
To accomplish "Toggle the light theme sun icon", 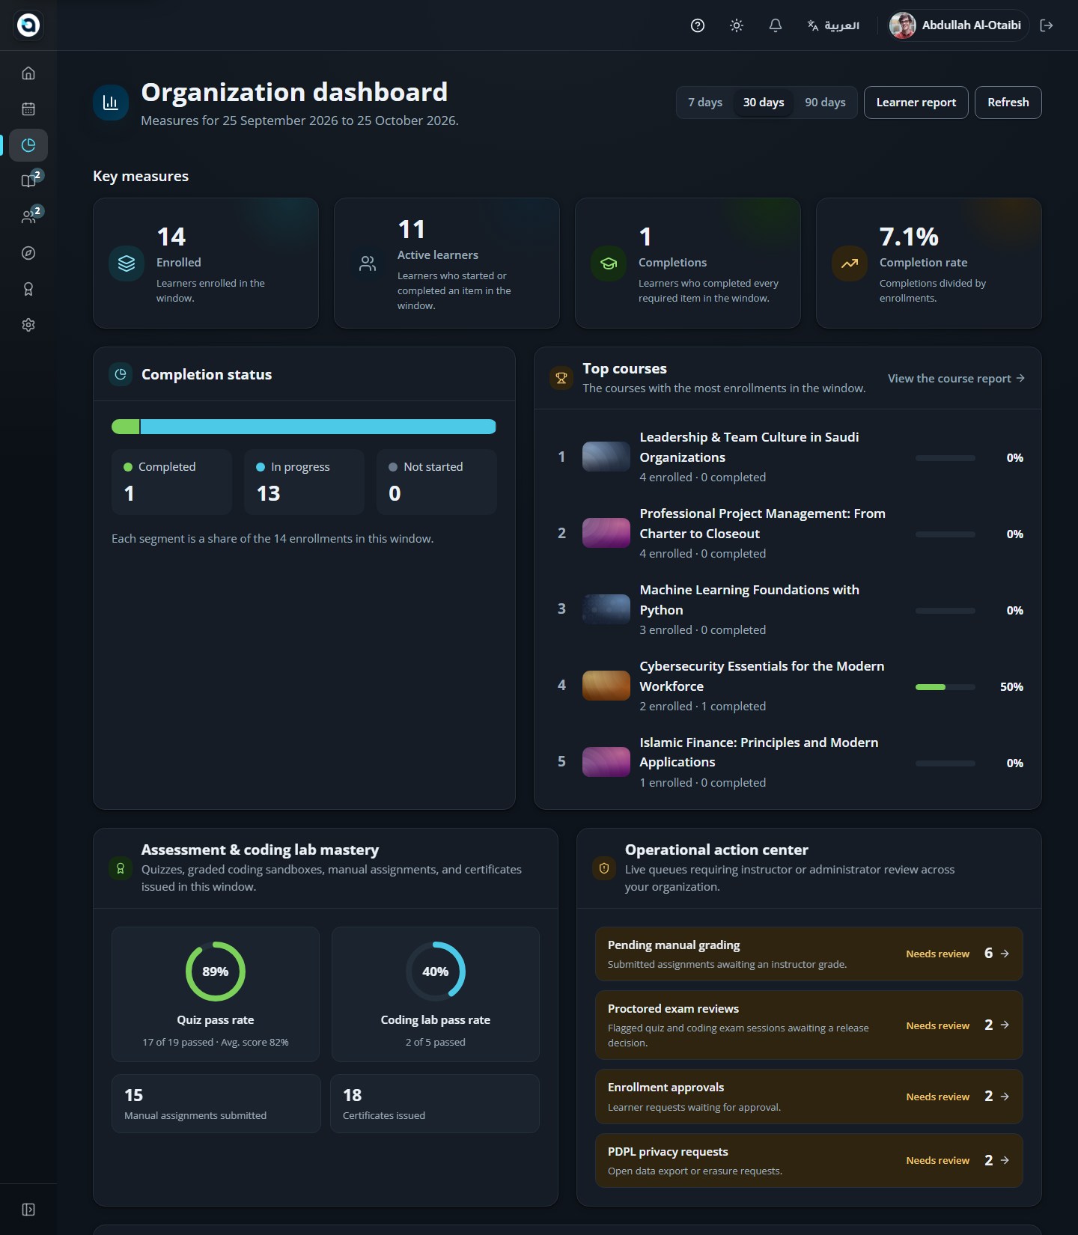I will point(737,25).
